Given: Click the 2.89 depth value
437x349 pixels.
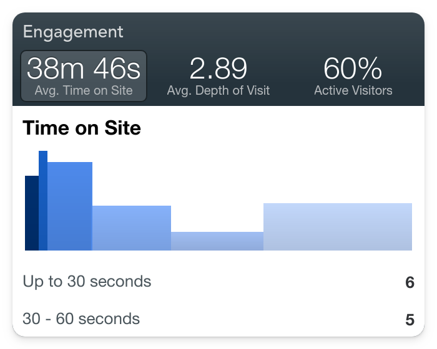Looking at the screenshot, I should tap(219, 68).
